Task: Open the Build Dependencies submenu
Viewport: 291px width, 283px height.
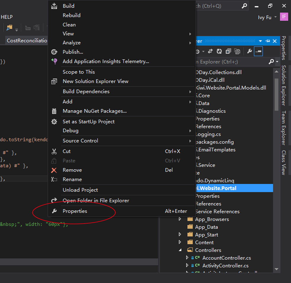Action: click(x=122, y=92)
